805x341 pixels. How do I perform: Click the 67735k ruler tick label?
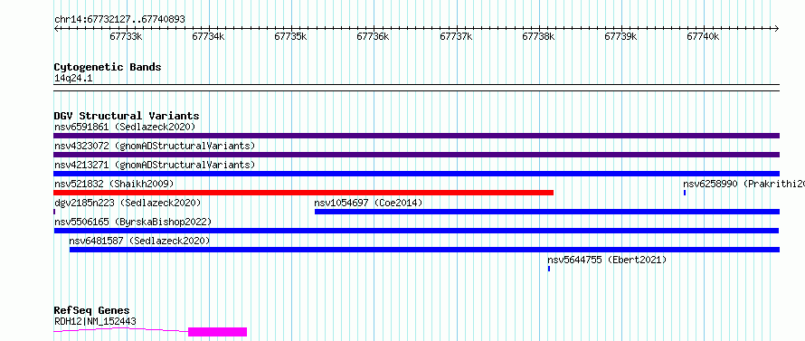290,37
